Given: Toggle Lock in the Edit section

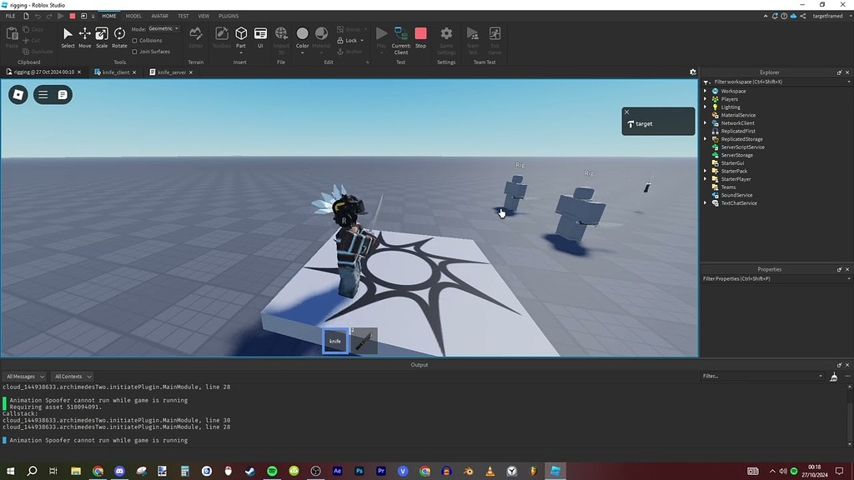Looking at the screenshot, I should pyautogui.click(x=348, y=40).
